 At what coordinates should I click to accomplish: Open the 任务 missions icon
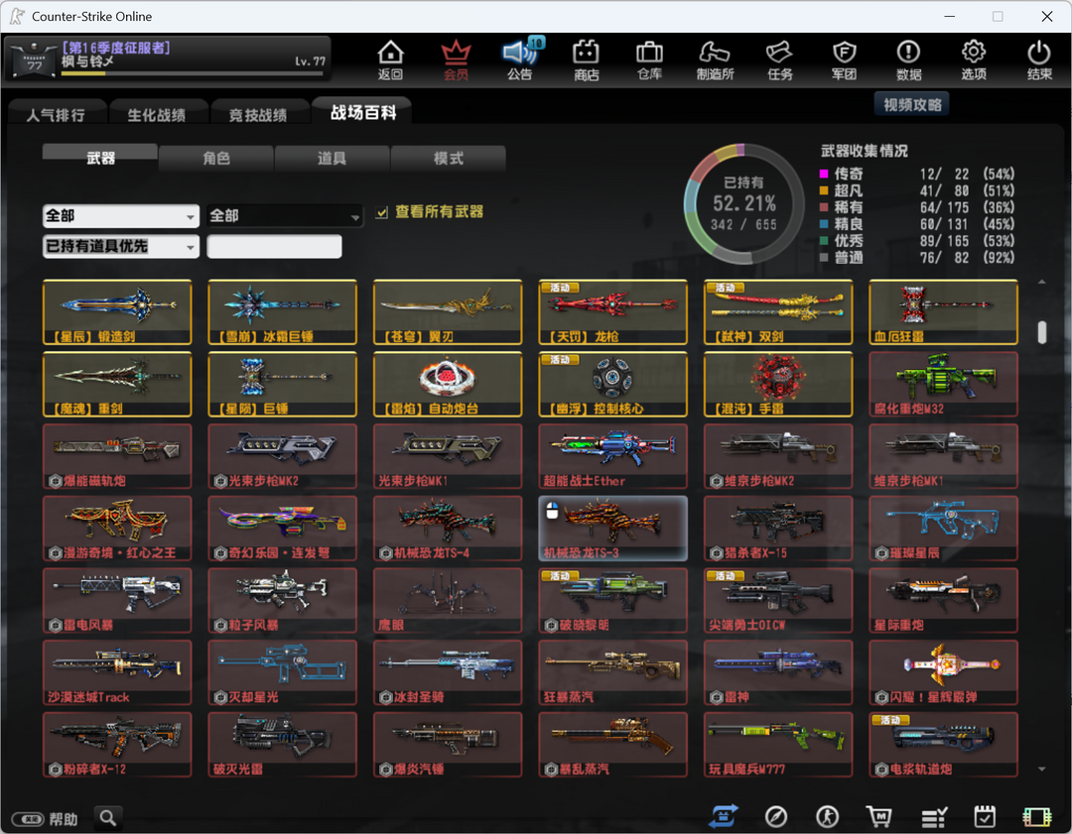779,60
